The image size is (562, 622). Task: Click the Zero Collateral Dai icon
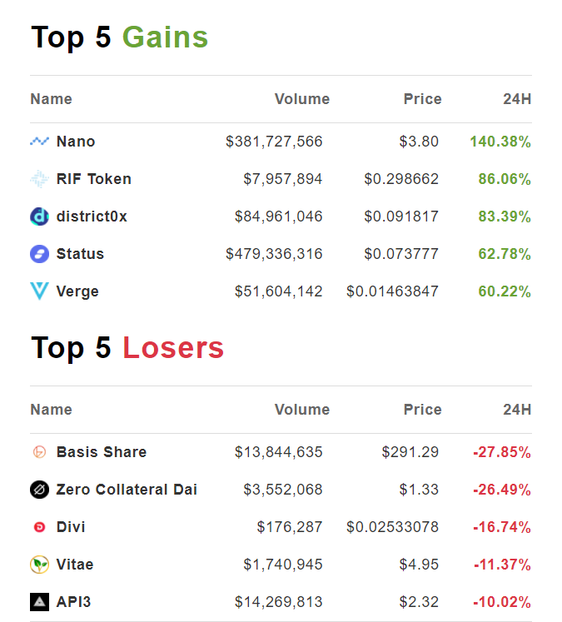[x=39, y=490]
